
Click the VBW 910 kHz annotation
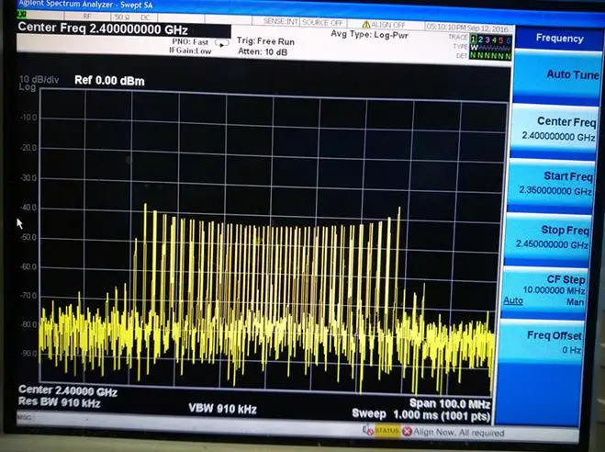223,409
